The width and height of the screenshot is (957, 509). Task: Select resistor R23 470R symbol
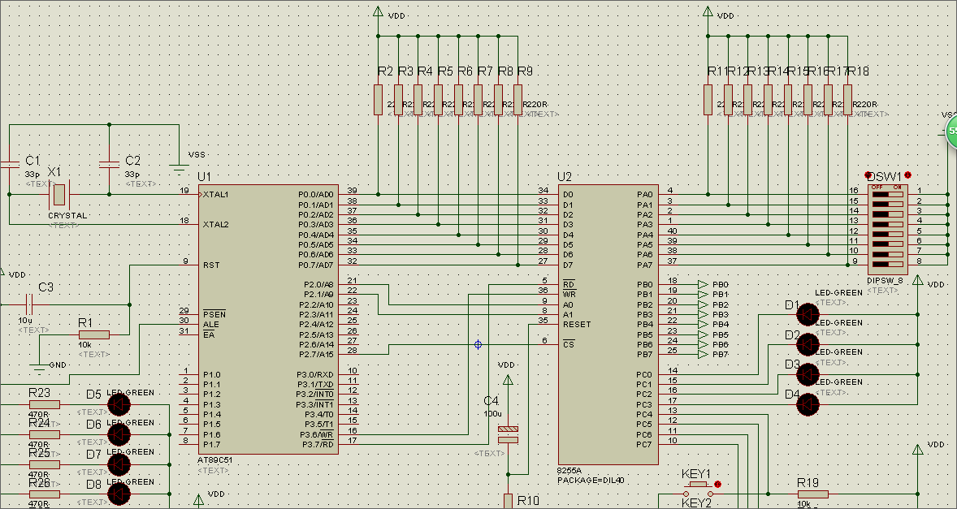click(x=44, y=403)
